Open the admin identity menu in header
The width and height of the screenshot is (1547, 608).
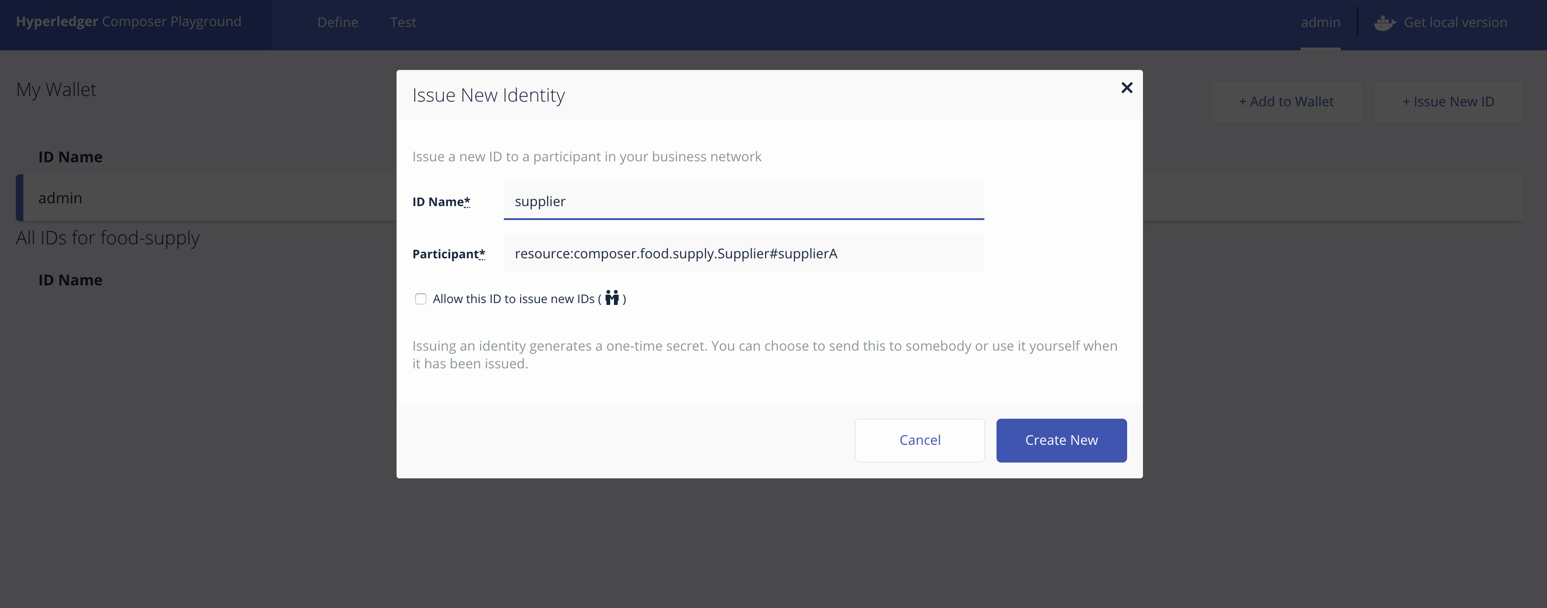[1320, 23]
